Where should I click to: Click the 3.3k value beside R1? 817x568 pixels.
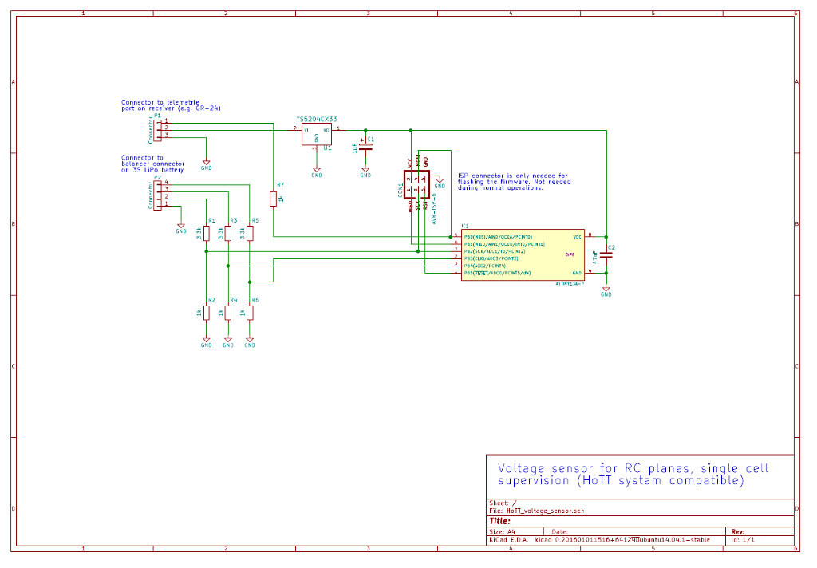pyautogui.click(x=199, y=234)
